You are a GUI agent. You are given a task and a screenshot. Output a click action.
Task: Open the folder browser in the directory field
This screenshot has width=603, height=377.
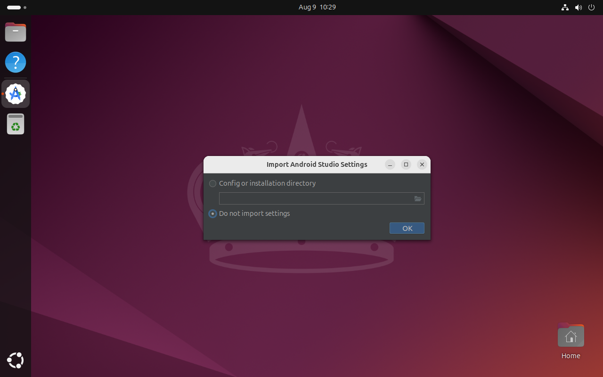click(x=418, y=198)
